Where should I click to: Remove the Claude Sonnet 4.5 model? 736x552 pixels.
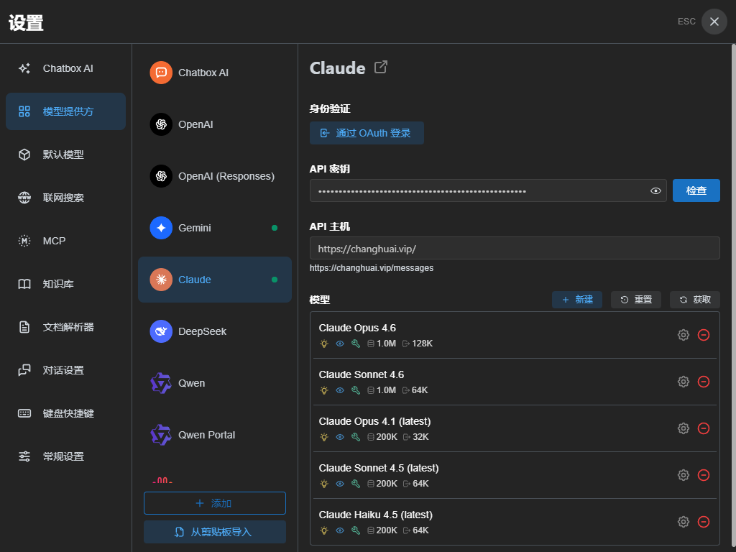(704, 475)
